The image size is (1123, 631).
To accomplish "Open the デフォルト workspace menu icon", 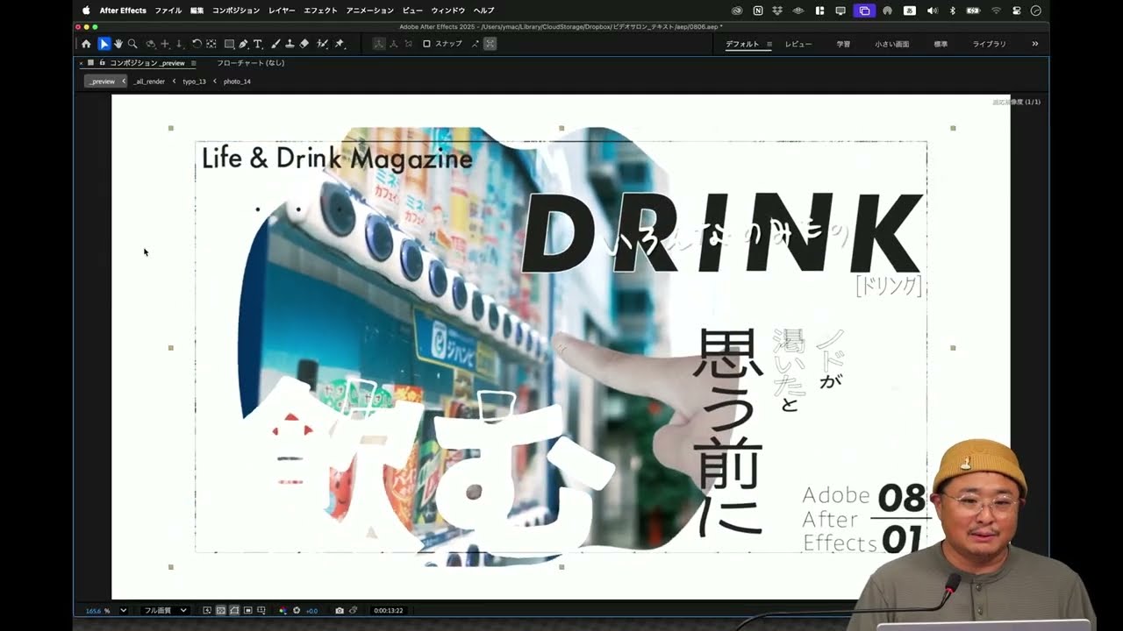I will pos(769,44).
